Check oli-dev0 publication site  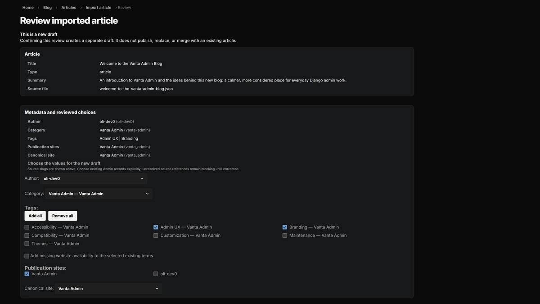click(156, 274)
